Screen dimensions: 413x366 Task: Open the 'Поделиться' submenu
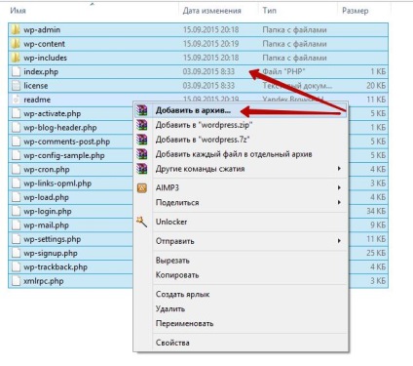(241, 203)
